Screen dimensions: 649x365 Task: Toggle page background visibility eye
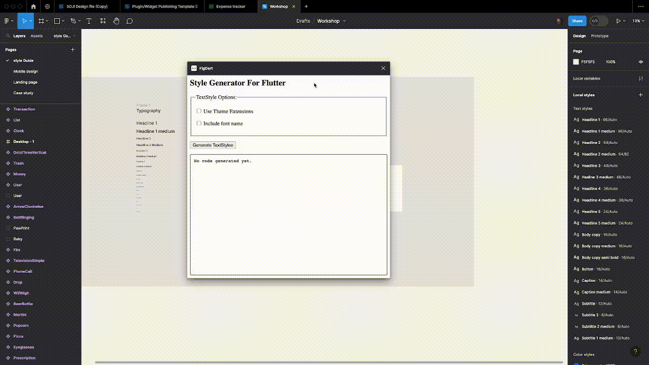point(641,62)
